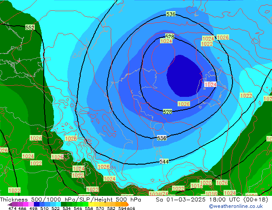Click the 1020 pressure label

click(x=206, y=183)
